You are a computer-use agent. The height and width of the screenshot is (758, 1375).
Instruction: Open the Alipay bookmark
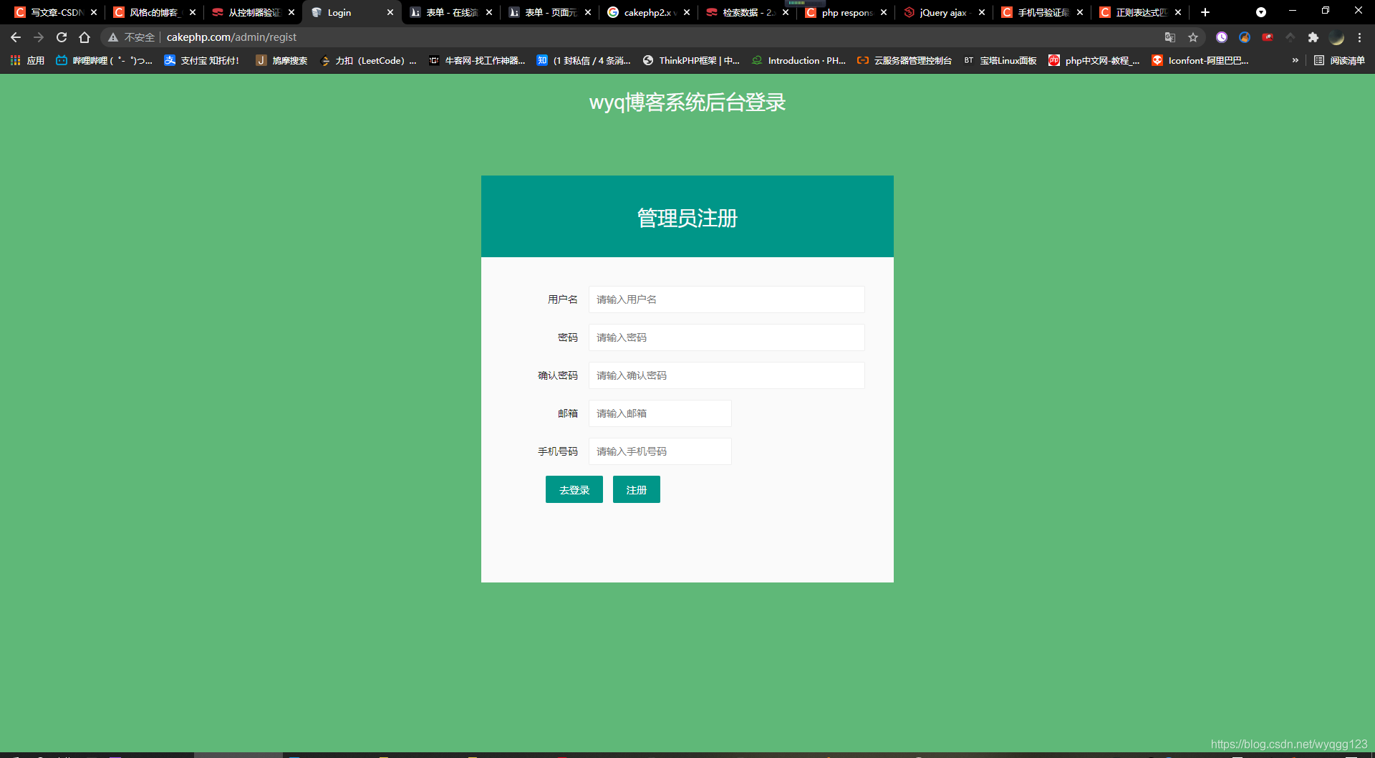click(x=202, y=61)
